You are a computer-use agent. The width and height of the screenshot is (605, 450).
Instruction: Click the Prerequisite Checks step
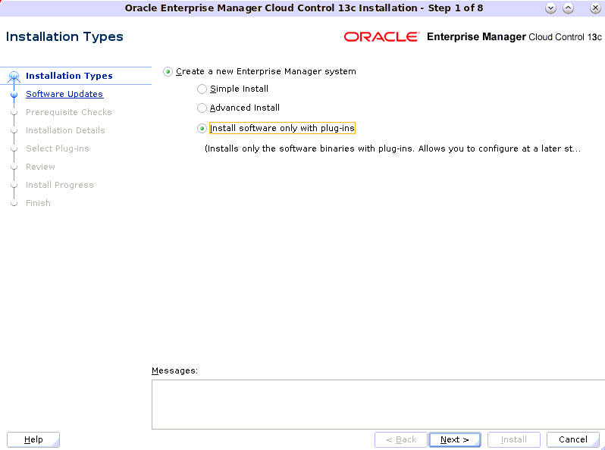click(x=69, y=112)
